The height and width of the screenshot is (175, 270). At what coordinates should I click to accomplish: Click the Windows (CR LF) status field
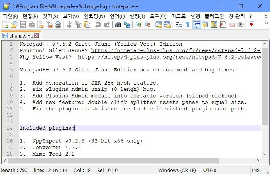click(177, 170)
